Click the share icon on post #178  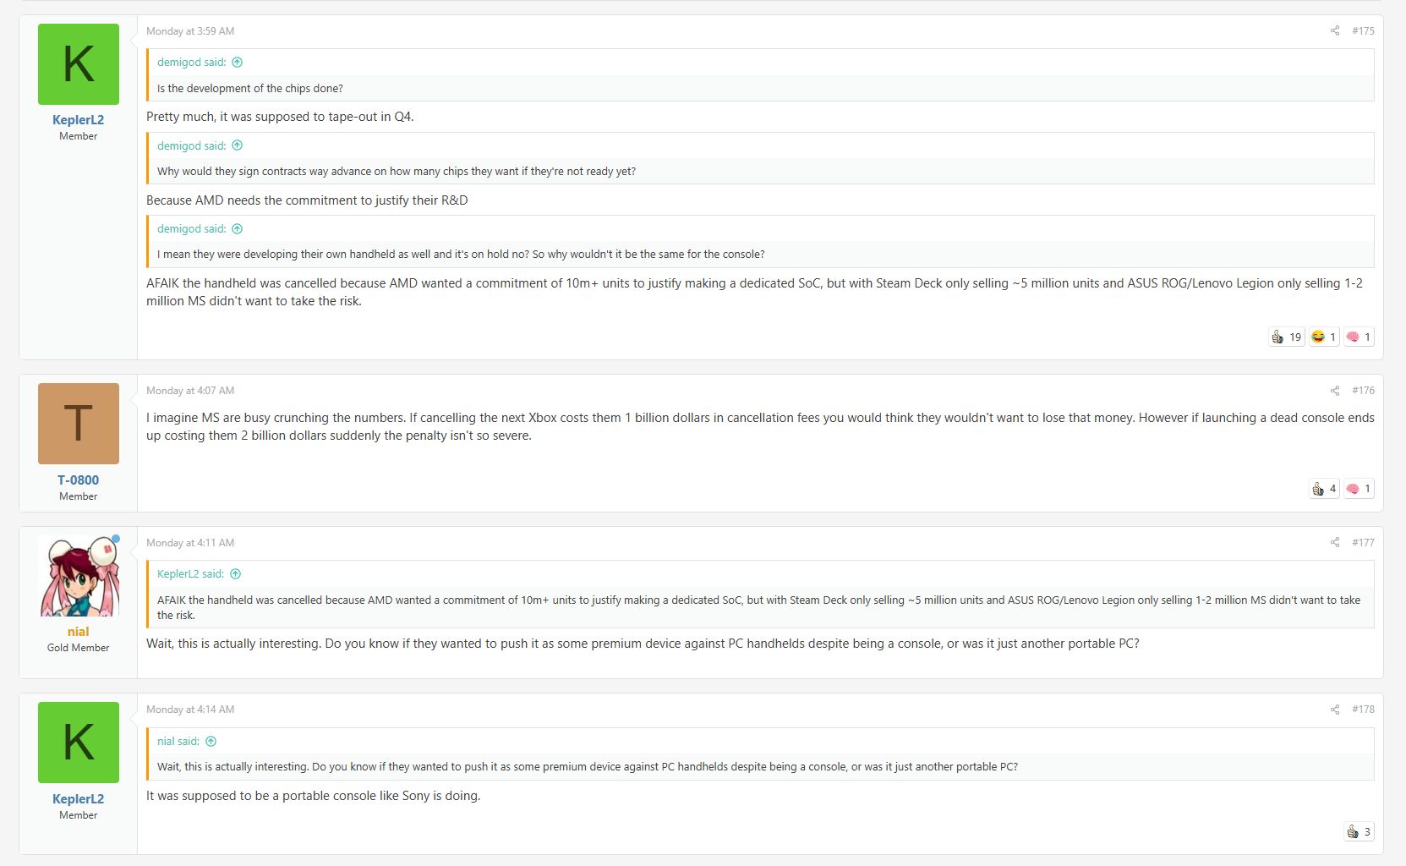[x=1335, y=710]
